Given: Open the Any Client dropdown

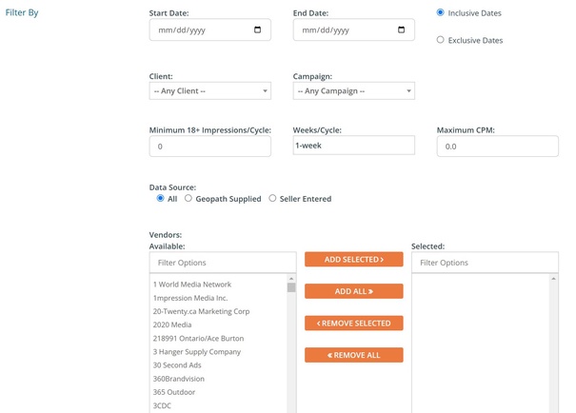Looking at the screenshot, I should pos(210,91).
